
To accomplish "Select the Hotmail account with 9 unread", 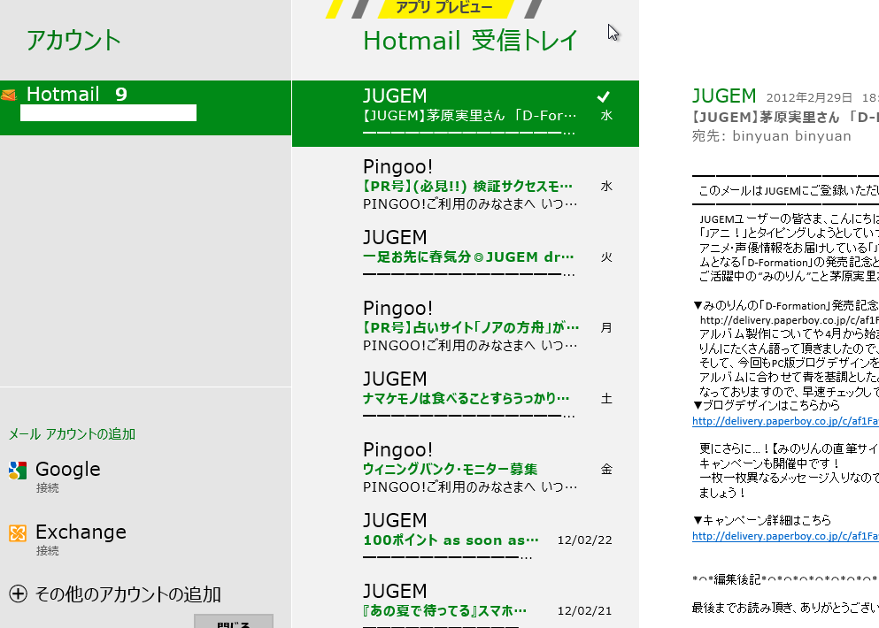I will pos(146,108).
